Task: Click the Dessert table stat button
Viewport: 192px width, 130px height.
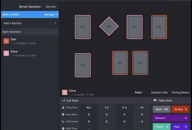Action: click(x=171, y=118)
